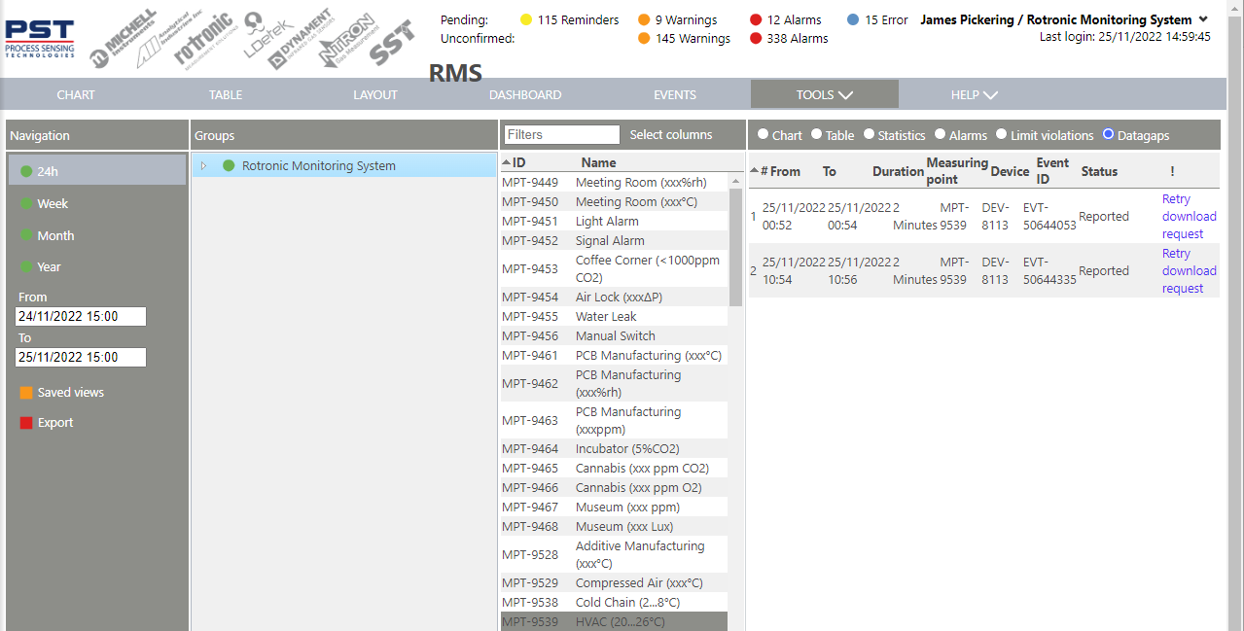Open the user account dropdown arrow

(x=1203, y=19)
